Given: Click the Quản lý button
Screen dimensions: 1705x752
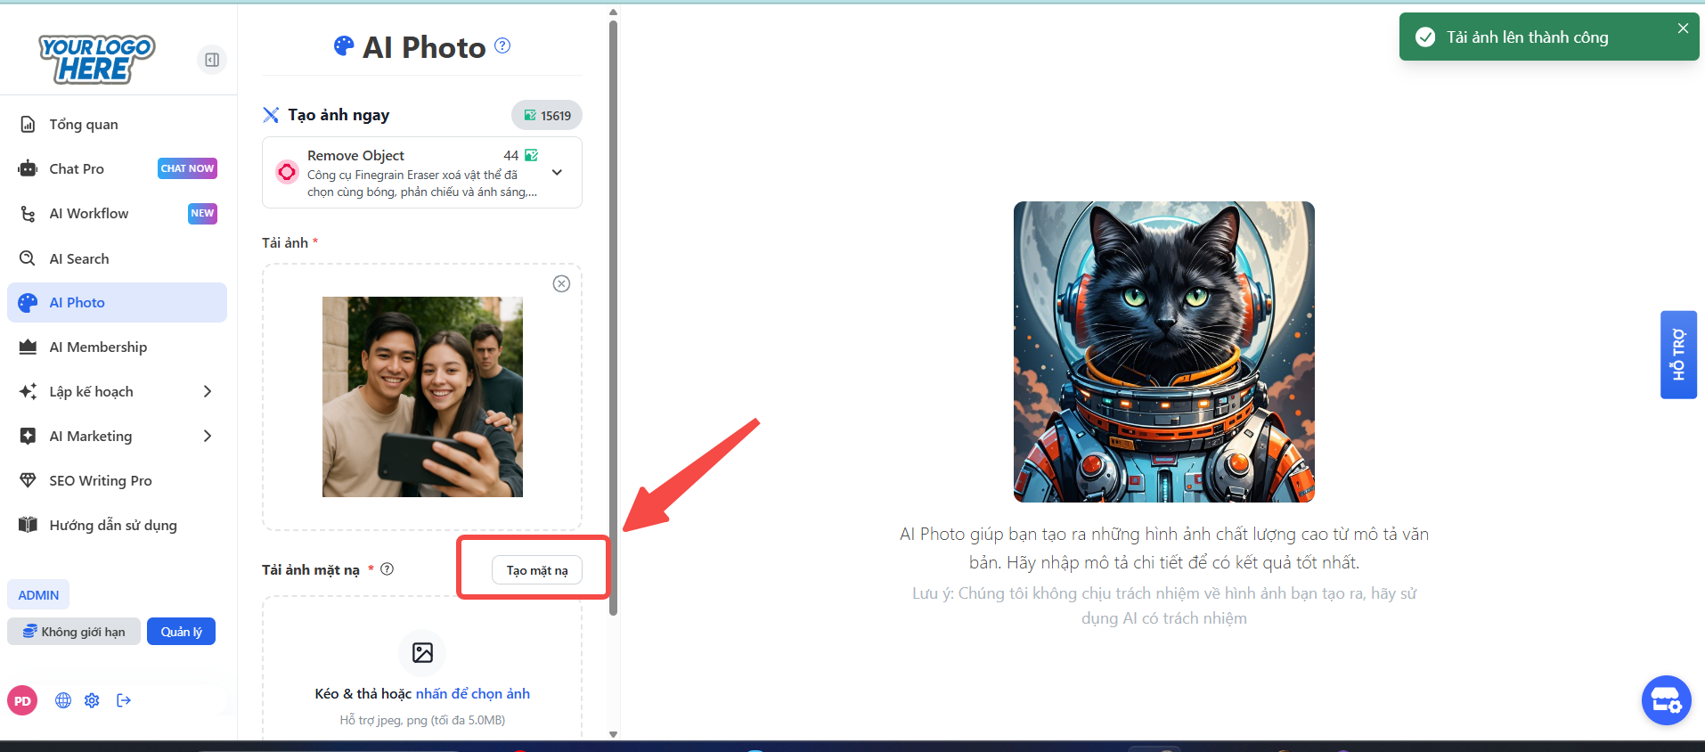Looking at the screenshot, I should (x=181, y=632).
